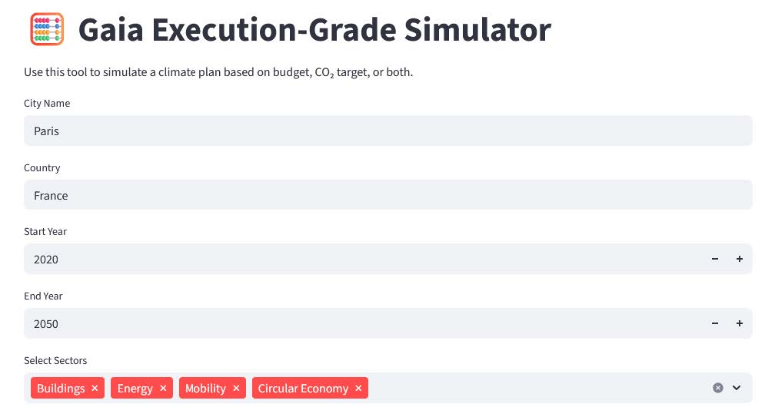The image size is (775, 417).
Task: Clear all selected sectors
Action: pyautogui.click(x=718, y=388)
